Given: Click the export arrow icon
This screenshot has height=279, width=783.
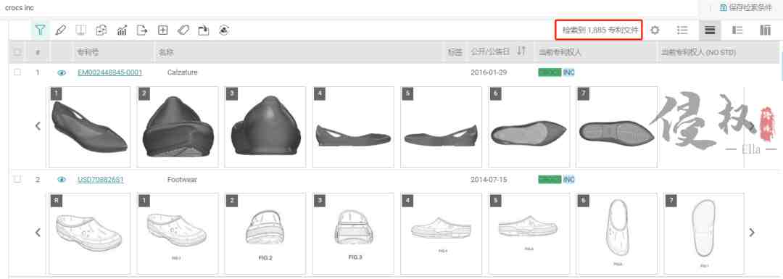Looking at the screenshot, I should [x=142, y=30].
